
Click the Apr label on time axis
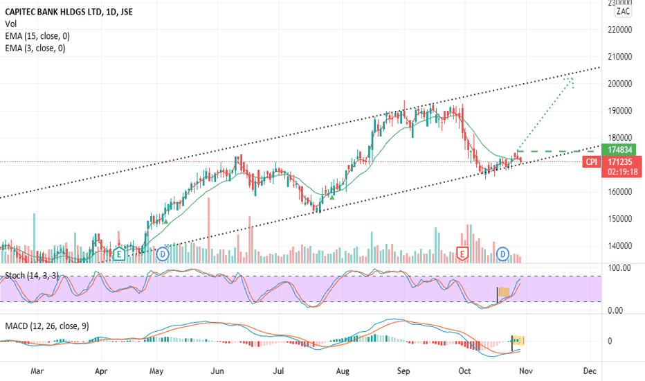[101, 371]
